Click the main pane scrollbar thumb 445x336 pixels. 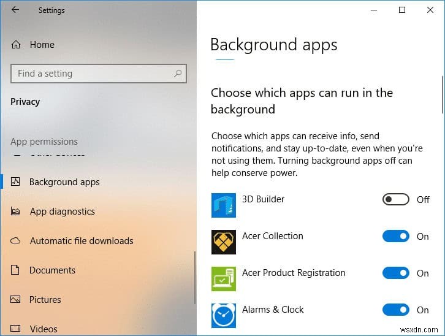[x=443, y=94]
